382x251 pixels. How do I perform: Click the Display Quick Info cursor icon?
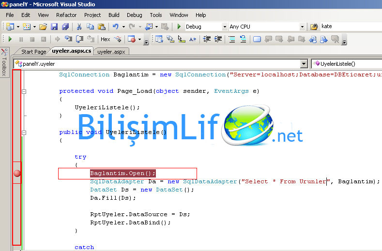(182, 39)
